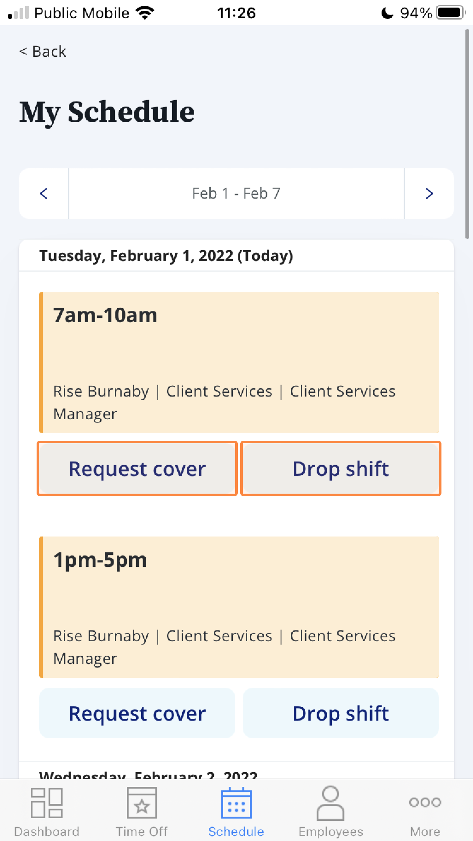This screenshot has height=841, width=473.
Task: Open the Employees person icon
Action: [x=330, y=803]
